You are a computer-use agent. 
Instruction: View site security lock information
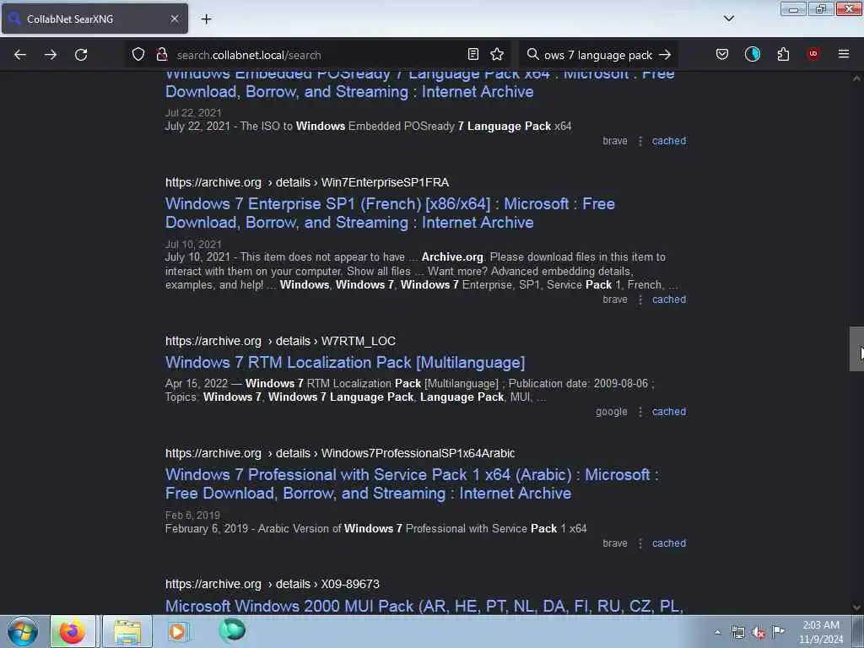tap(161, 55)
